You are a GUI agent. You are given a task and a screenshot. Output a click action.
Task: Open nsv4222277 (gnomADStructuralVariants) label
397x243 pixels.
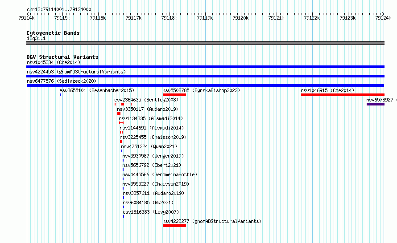[212, 221]
